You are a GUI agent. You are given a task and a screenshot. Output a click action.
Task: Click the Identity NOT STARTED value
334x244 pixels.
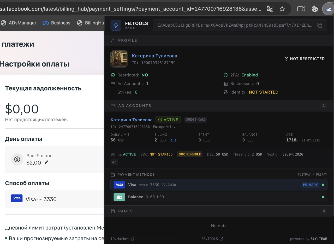pos(264,92)
